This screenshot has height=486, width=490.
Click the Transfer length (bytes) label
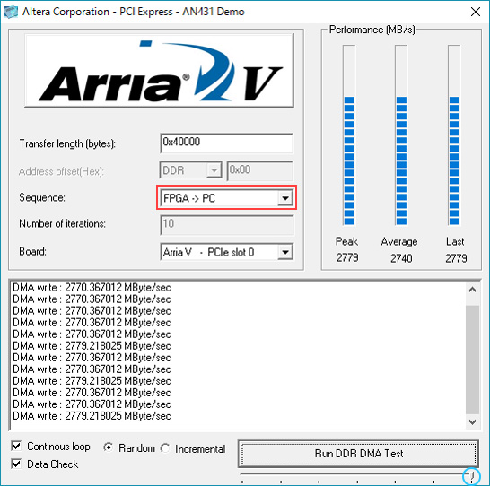point(67,143)
